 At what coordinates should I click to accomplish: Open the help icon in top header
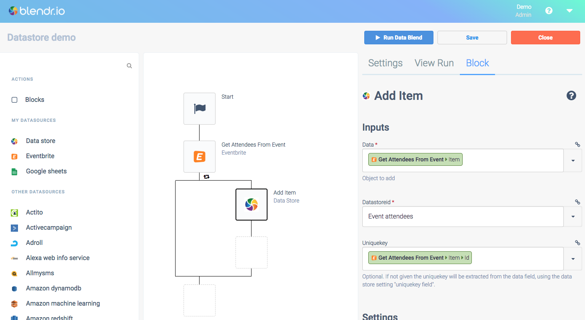549,11
